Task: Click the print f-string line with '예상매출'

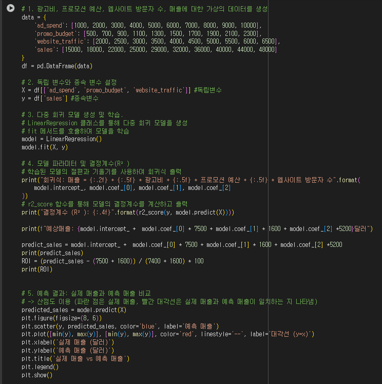Action: [x=197, y=229]
